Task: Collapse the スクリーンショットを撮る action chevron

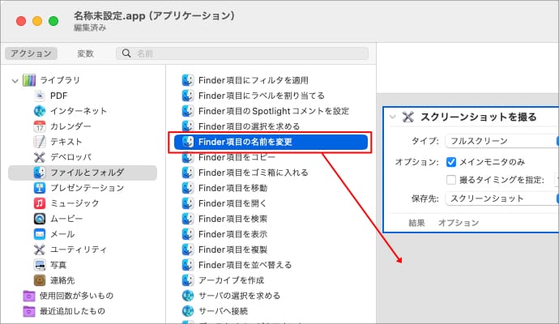Action: [393, 117]
